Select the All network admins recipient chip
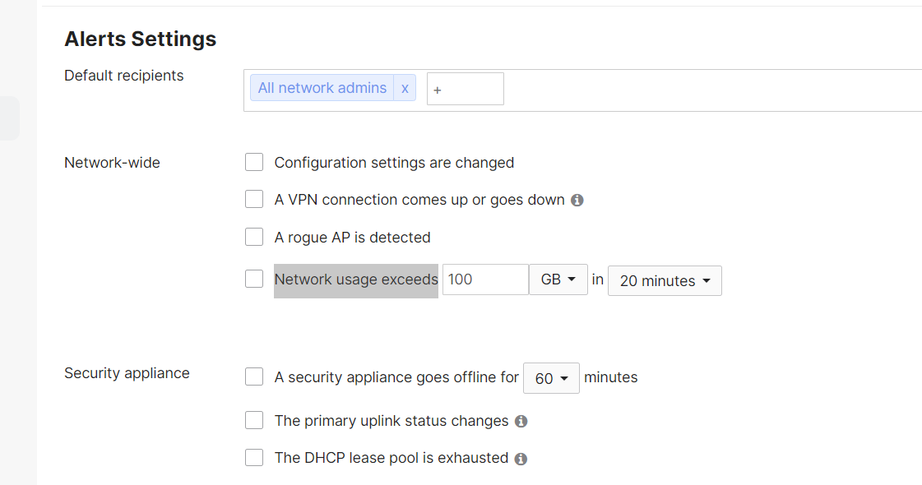 (x=322, y=88)
